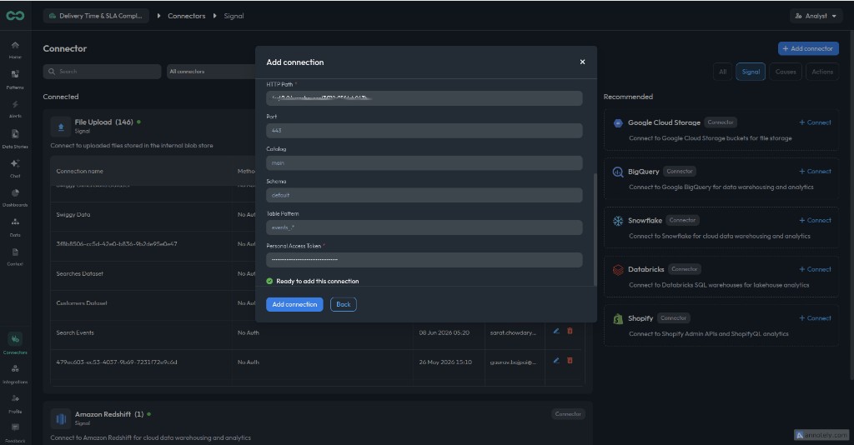
Task: Click the Amazon Redshift connector icon
Action: pos(60,418)
